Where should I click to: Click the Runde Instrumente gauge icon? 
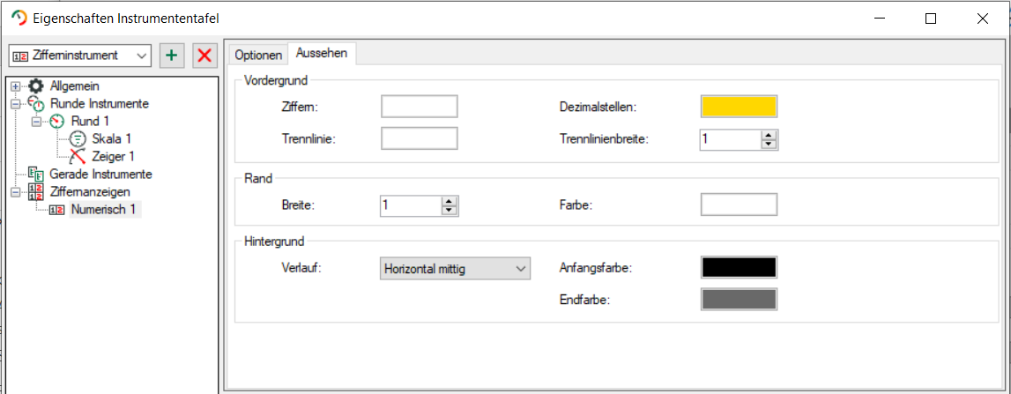[36, 104]
